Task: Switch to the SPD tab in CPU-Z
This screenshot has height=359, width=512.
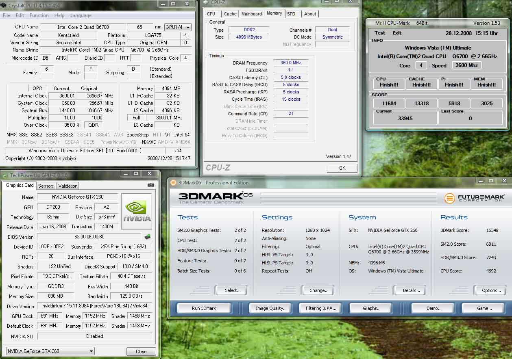Action: 291,14
